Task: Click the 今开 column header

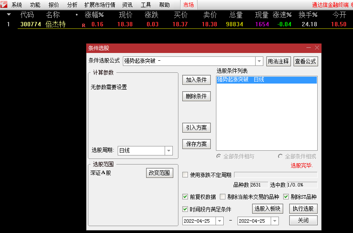Action: pos(339,15)
